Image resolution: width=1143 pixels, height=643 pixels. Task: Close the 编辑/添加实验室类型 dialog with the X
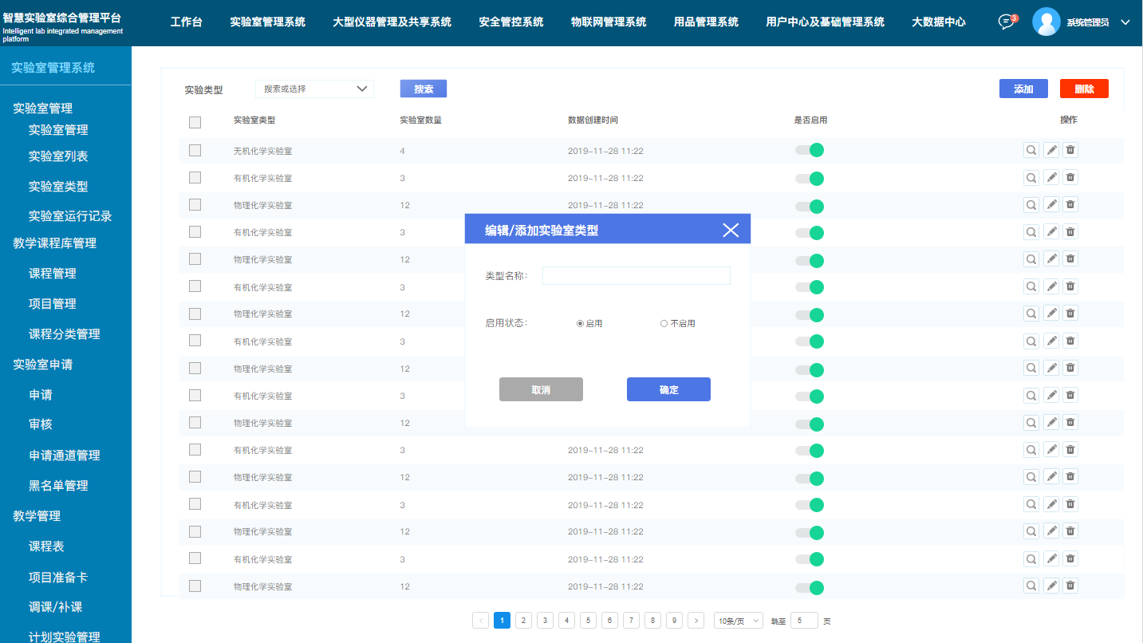pos(731,231)
